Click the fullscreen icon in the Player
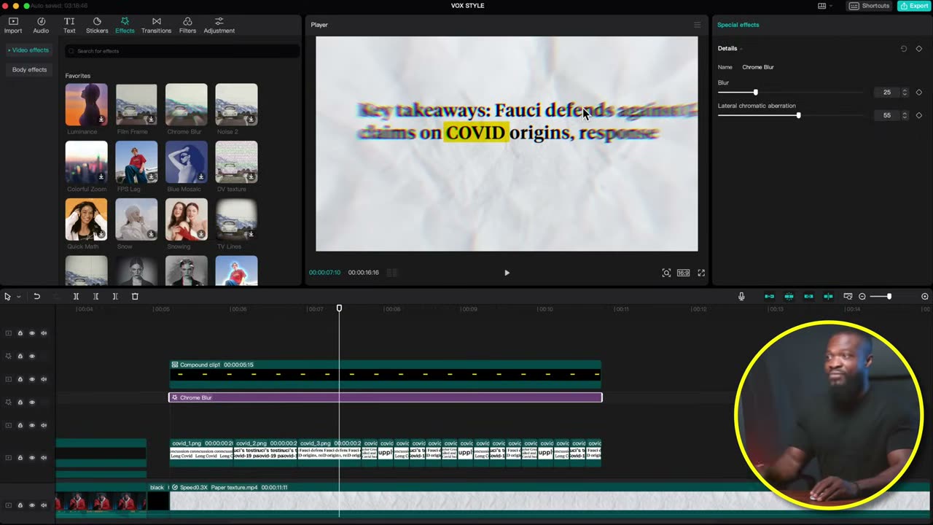This screenshot has height=525, width=933. pos(701,273)
